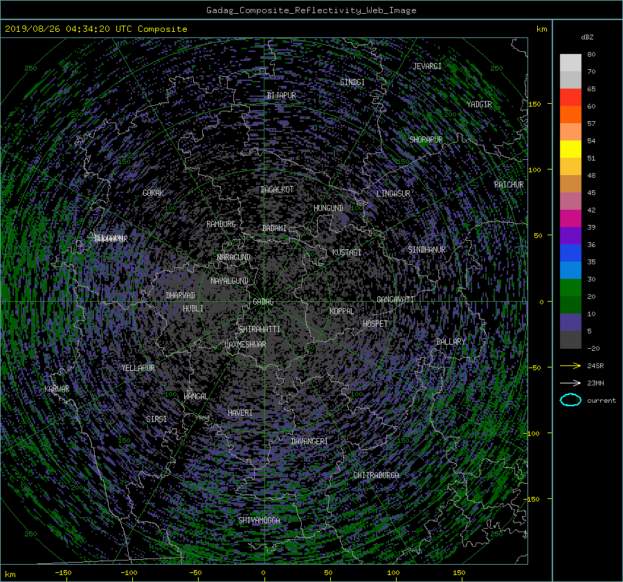The width and height of the screenshot is (623, 582).
Task: Click the dBZ legend heading
Action: click(587, 37)
